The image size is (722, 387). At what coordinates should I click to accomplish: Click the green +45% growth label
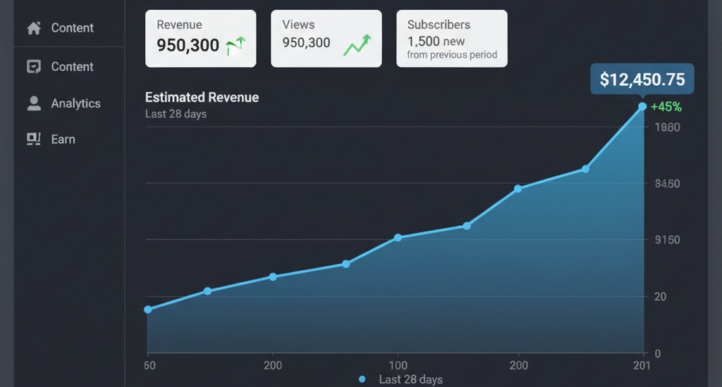point(666,107)
